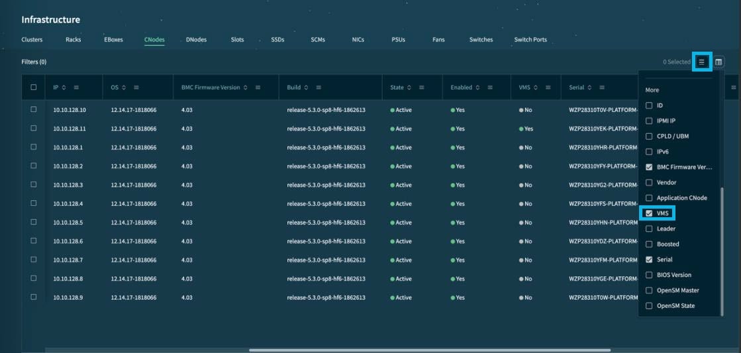Open the Switches tab
This screenshot has width=741, height=353.
(481, 40)
